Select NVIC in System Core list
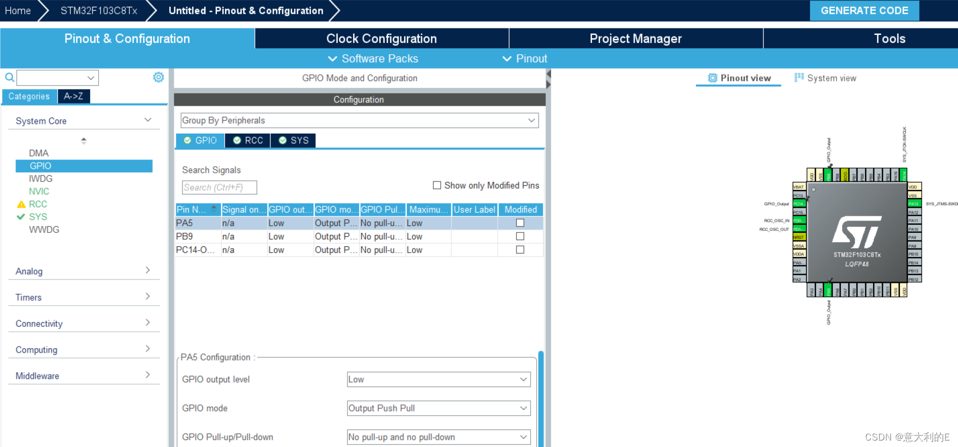This screenshot has width=958, height=447. pos(39,191)
